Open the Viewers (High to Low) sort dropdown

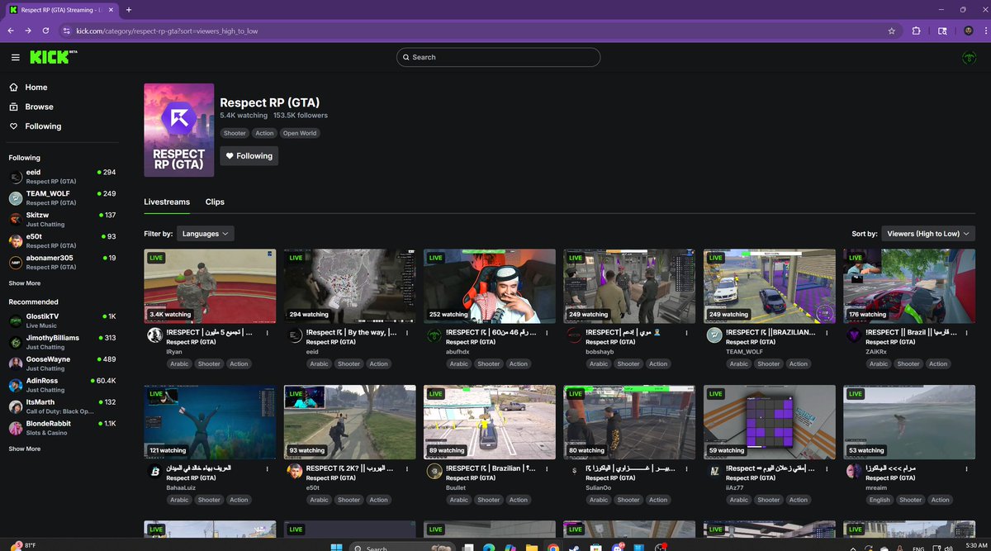pos(928,234)
